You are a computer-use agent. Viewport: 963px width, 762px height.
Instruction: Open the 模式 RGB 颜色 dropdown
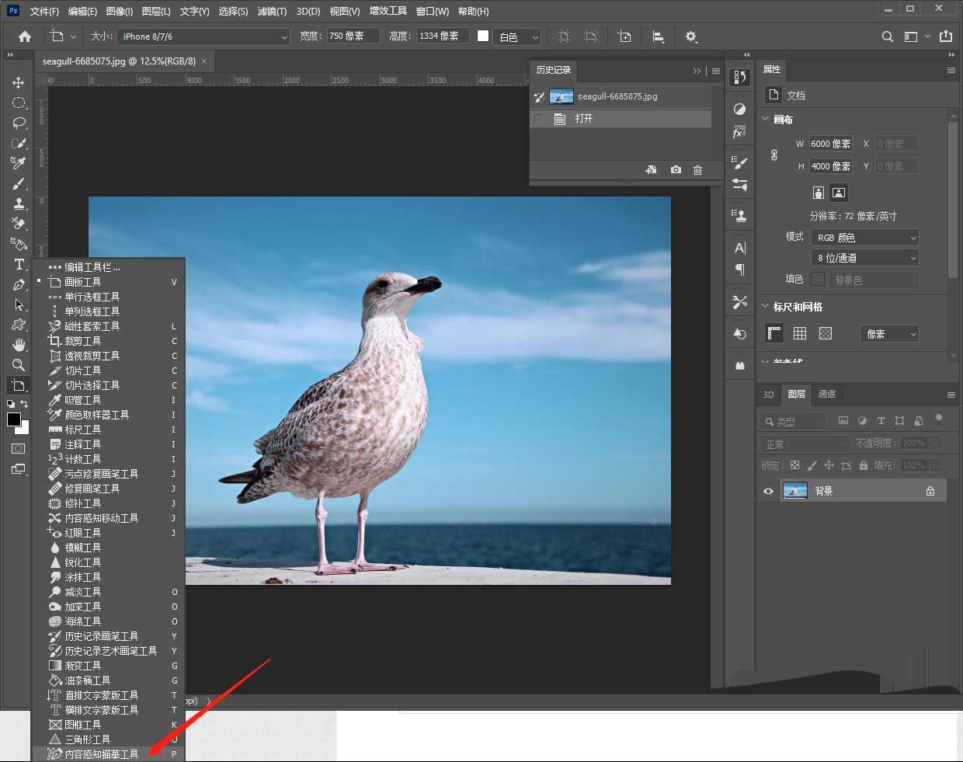tap(865, 238)
